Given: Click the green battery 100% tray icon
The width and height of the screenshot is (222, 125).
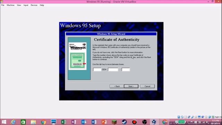Looking at the screenshot, I should [182, 122].
